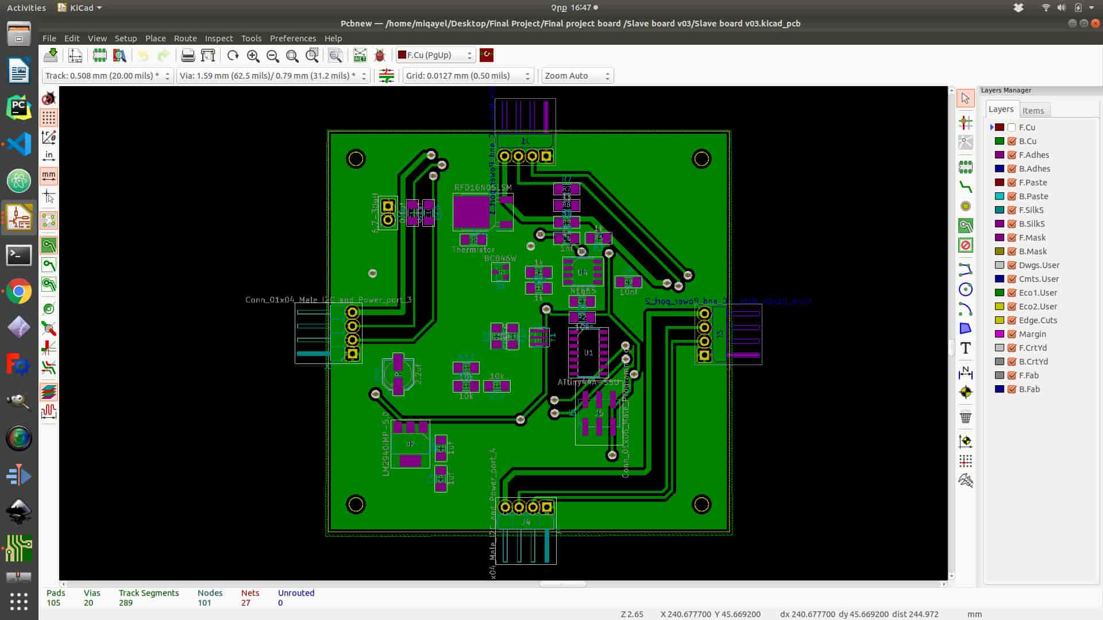Open the Plot board icon
The image size is (1103, 620).
[208, 55]
